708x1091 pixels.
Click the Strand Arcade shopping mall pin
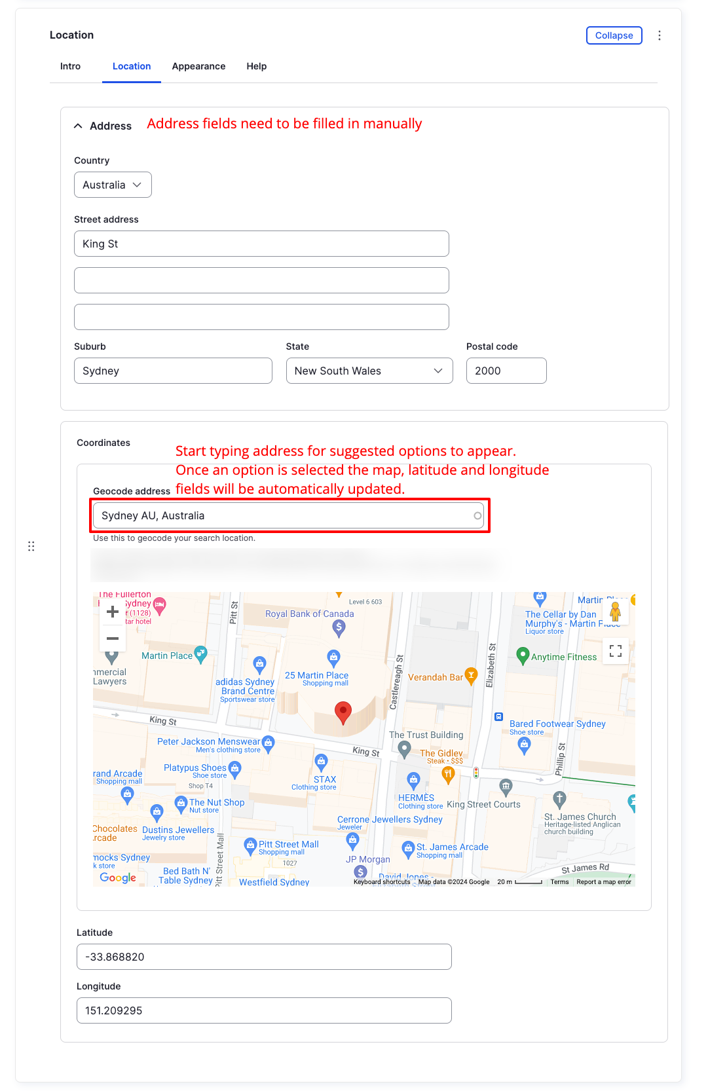pos(127,796)
